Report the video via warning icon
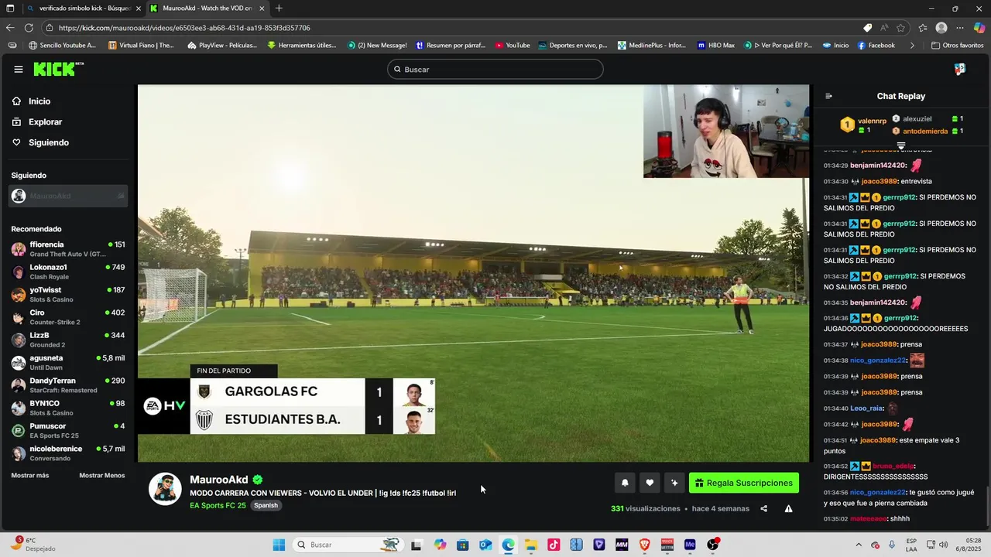 pyautogui.click(x=788, y=508)
